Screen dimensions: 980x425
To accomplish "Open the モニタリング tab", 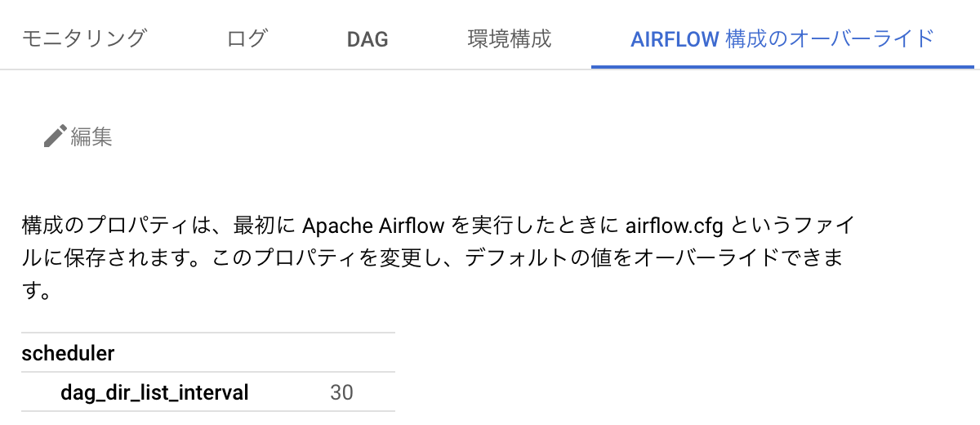I will [84, 38].
